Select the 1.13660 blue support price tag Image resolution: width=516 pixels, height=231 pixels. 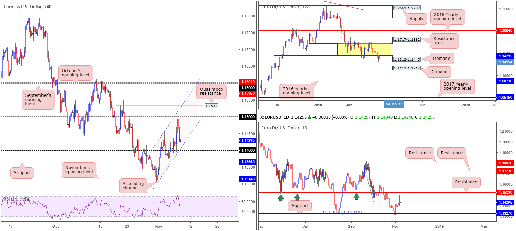coord(247,162)
